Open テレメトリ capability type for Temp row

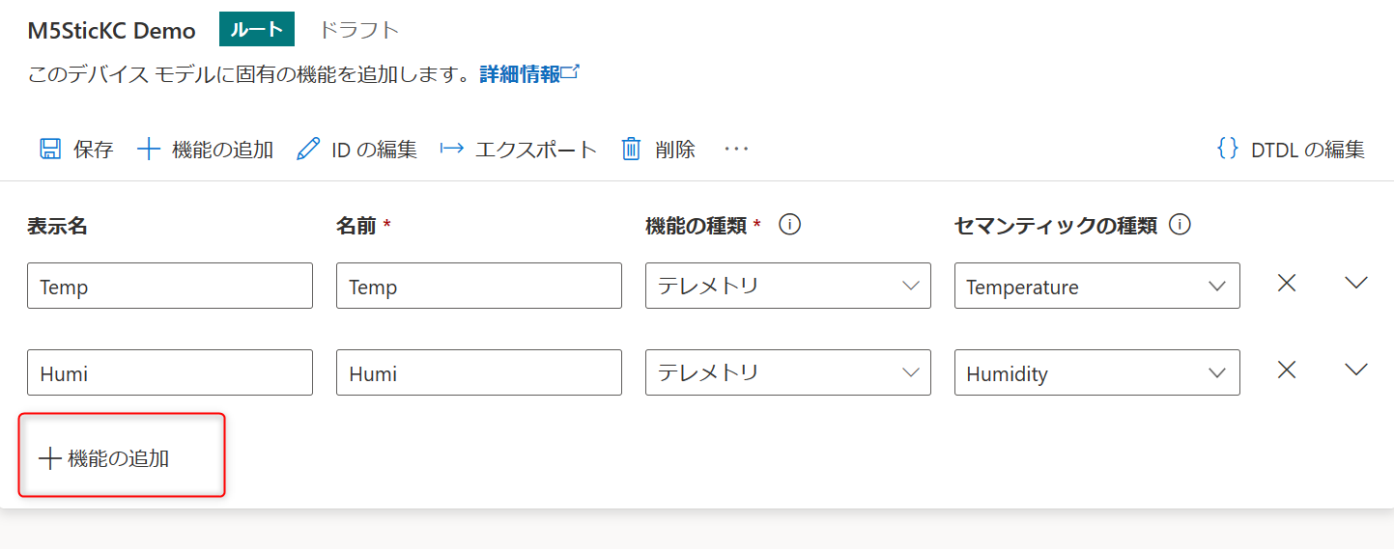coord(788,286)
